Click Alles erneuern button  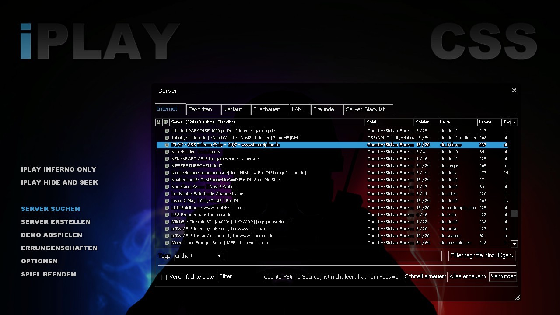[468, 276]
